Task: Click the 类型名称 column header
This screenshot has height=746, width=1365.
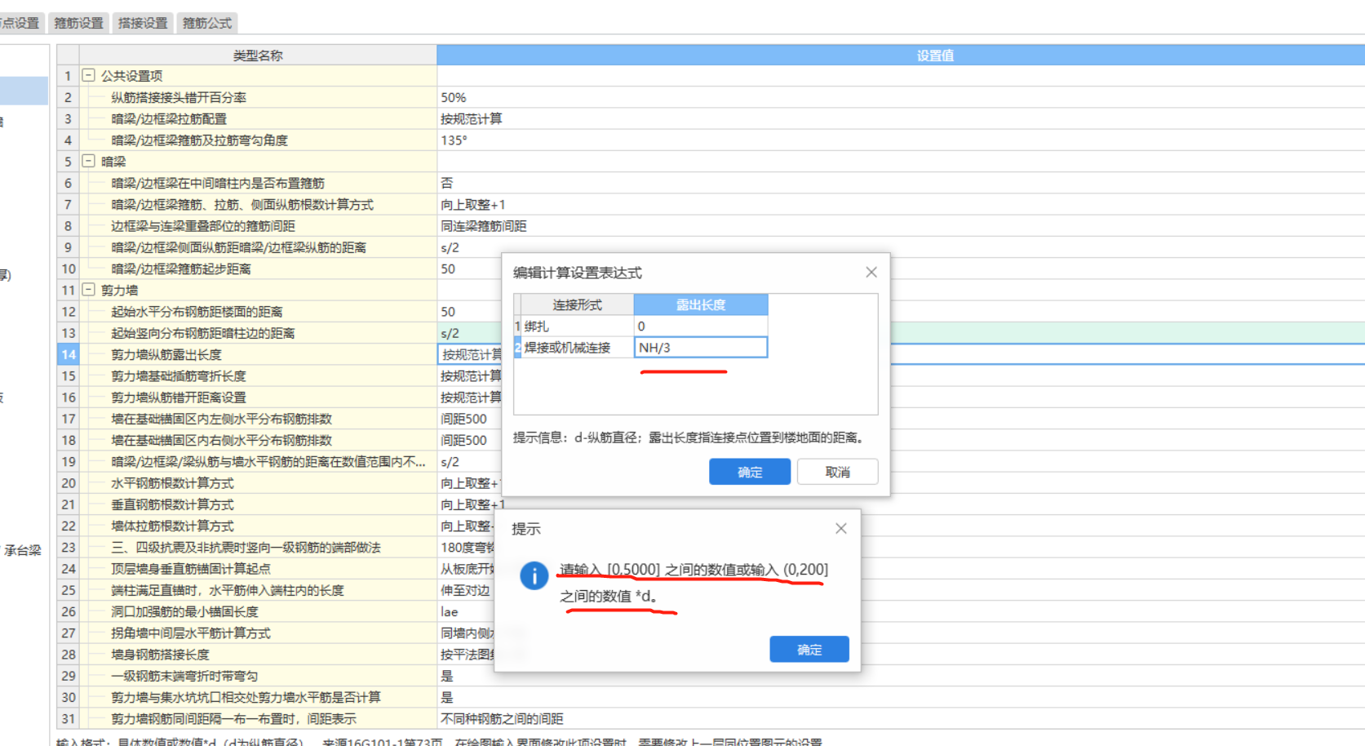Action: tap(258, 56)
